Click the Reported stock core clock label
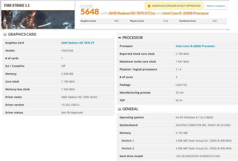The height and width of the screenshot is (161, 238). (137, 54)
